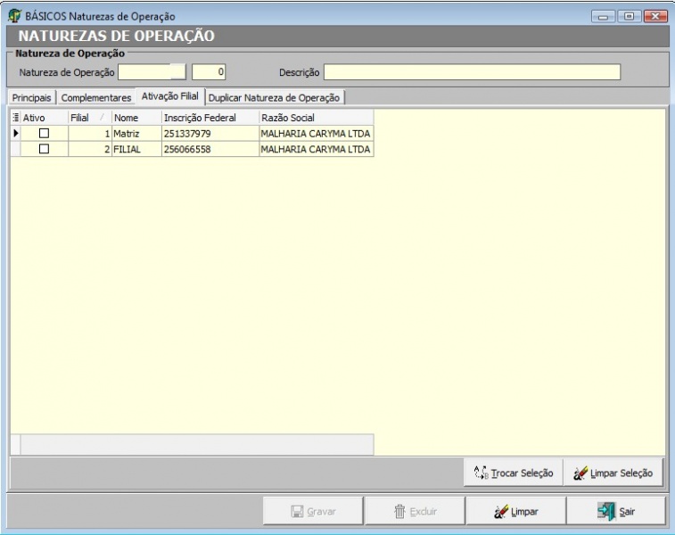Click the numeric field showing 0

(210, 71)
